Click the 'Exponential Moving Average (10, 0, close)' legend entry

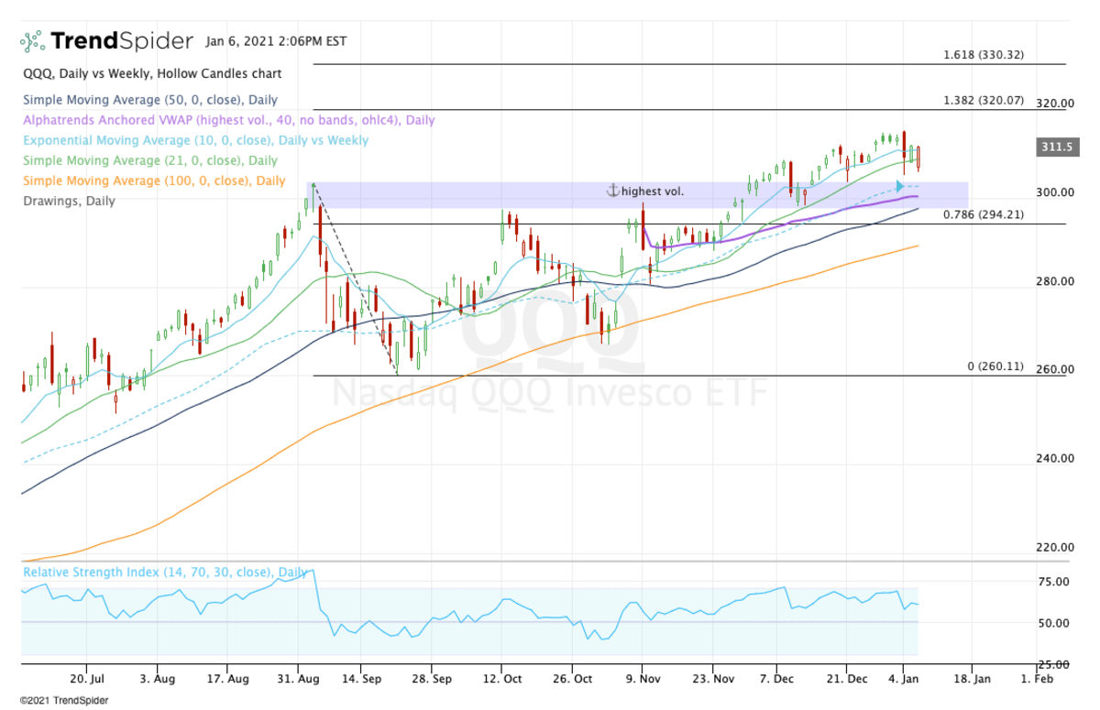point(196,140)
